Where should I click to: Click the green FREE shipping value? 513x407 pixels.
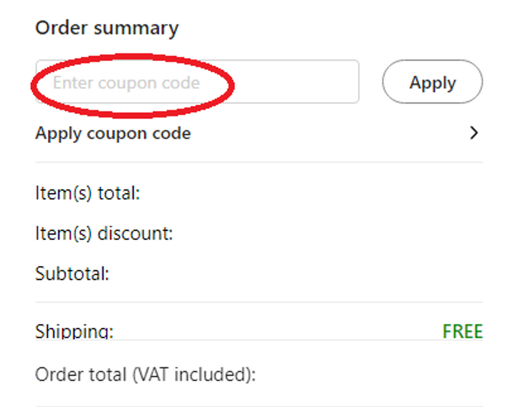pos(462,331)
